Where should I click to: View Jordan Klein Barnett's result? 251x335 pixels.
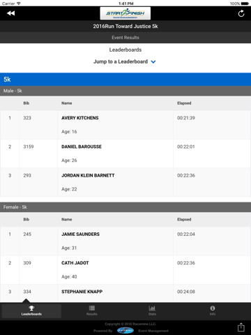pyautogui.click(x=125, y=182)
